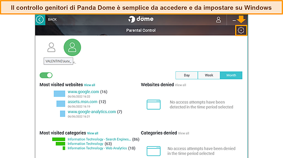Turn off the parental control switch
Image resolution: width=283 pixels, height=158 pixels.
(x=46, y=75)
